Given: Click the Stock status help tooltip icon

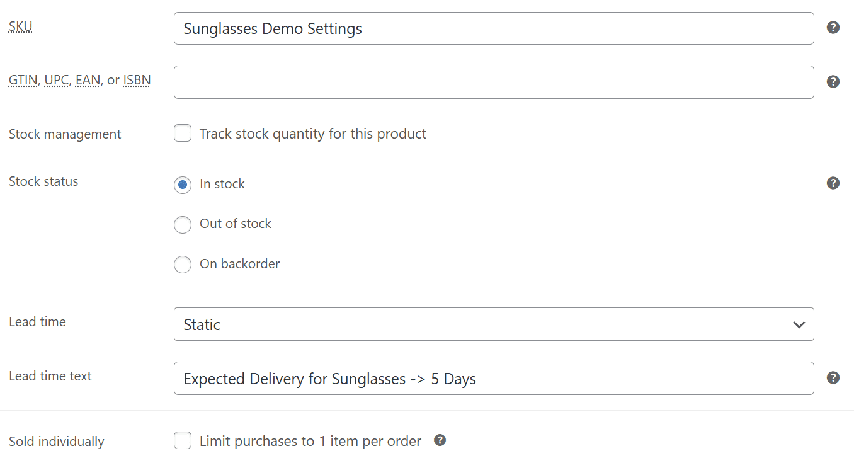Looking at the screenshot, I should [x=833, y=183].
